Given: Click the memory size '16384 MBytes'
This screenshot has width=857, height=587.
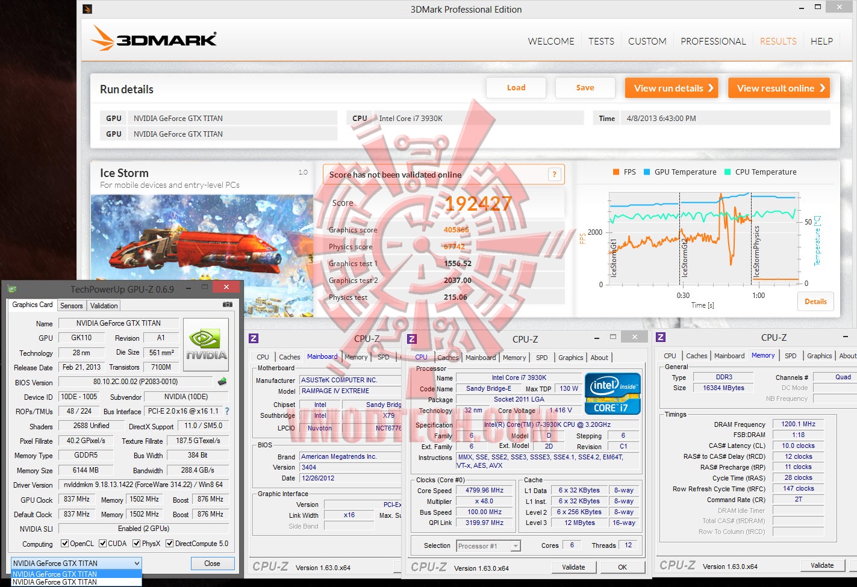Looking at the screenshot, I should tap(724, 388).
